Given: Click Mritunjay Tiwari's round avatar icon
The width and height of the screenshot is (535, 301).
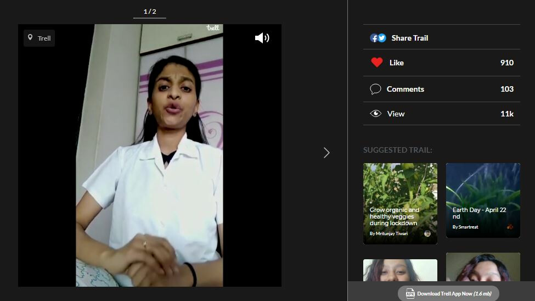Looking at the screenshot, I should pos(427,233).
